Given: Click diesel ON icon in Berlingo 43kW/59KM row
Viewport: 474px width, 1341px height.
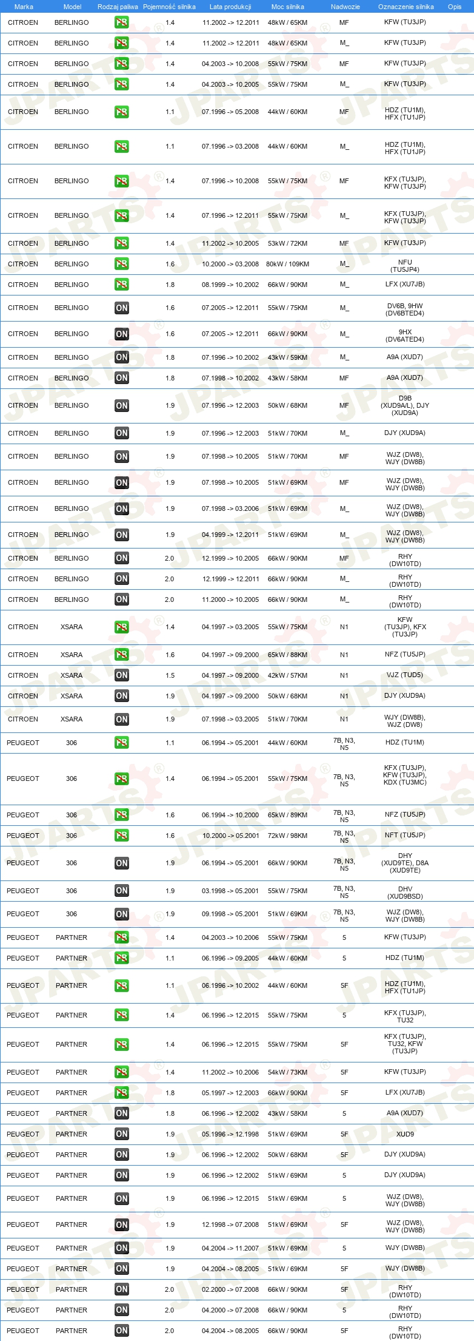Looking at the screenshot, I should tap(122, 357).
